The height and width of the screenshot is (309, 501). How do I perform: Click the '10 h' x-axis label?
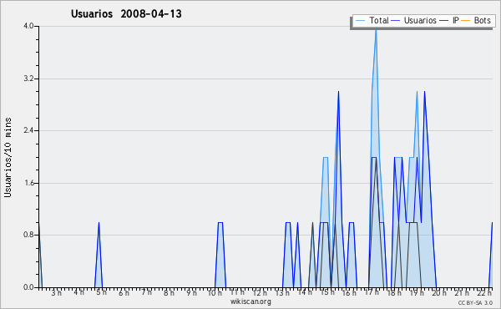tap(215, 292)
